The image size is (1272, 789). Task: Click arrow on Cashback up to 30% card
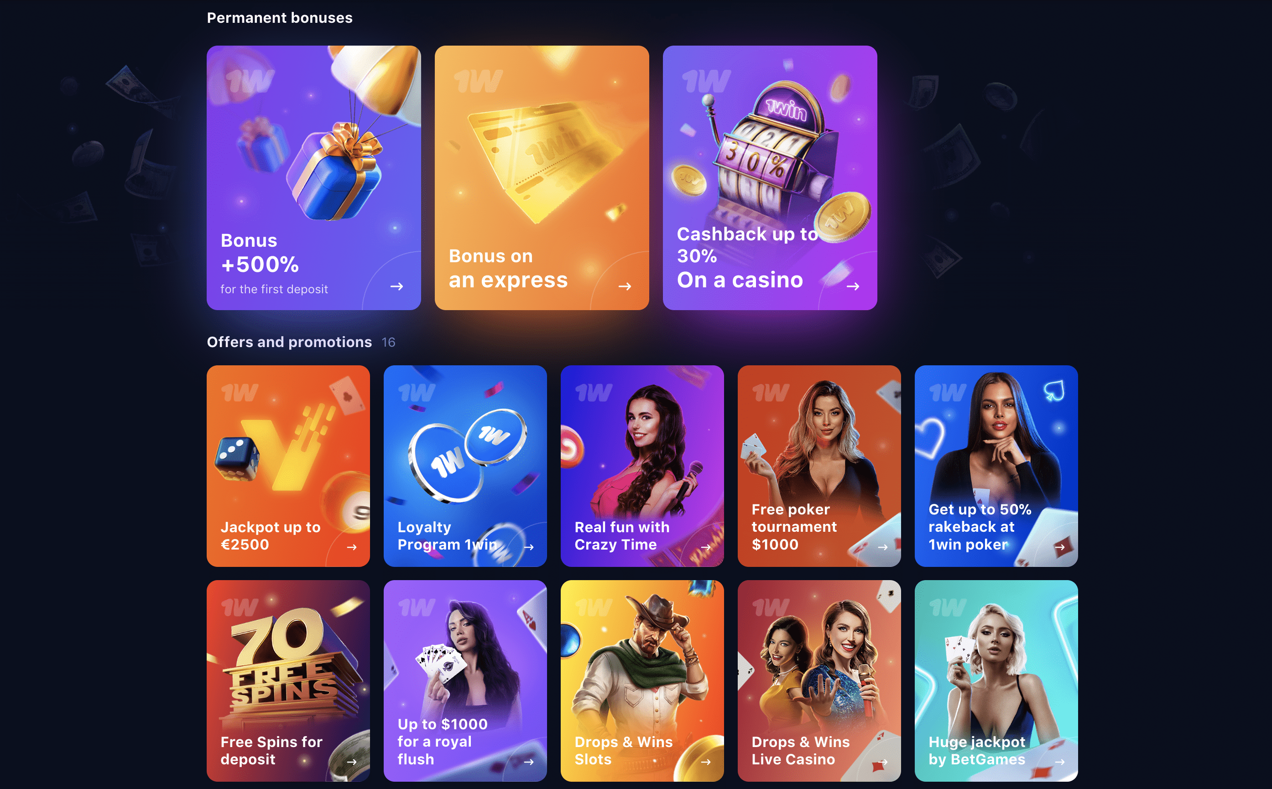point(853,286)
